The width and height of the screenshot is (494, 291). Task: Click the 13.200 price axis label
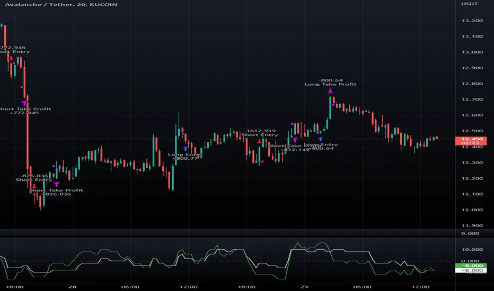click(472, 21)
